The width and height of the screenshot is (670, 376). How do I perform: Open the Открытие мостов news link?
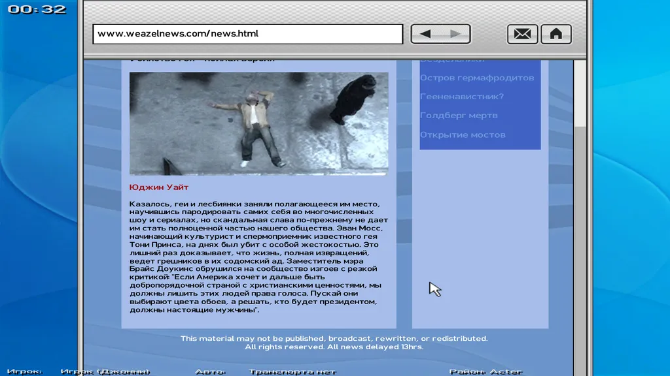[463, 134]
